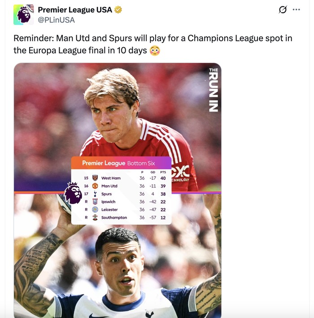Image resolution: width=314 pixels, height=318 pixels.
Task: Open the three-dot more options menu
Action: (x=296, y=9)
